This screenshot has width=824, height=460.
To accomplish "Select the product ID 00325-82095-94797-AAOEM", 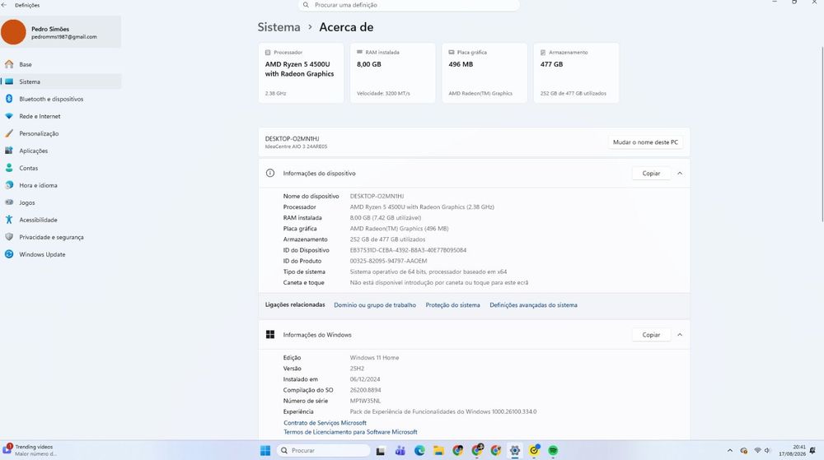I will [x=388, y=261].
